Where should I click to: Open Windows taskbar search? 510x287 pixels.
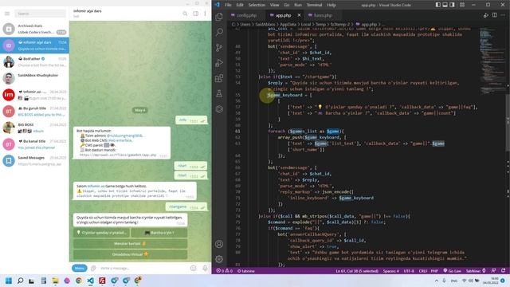[x=20, y=281]
